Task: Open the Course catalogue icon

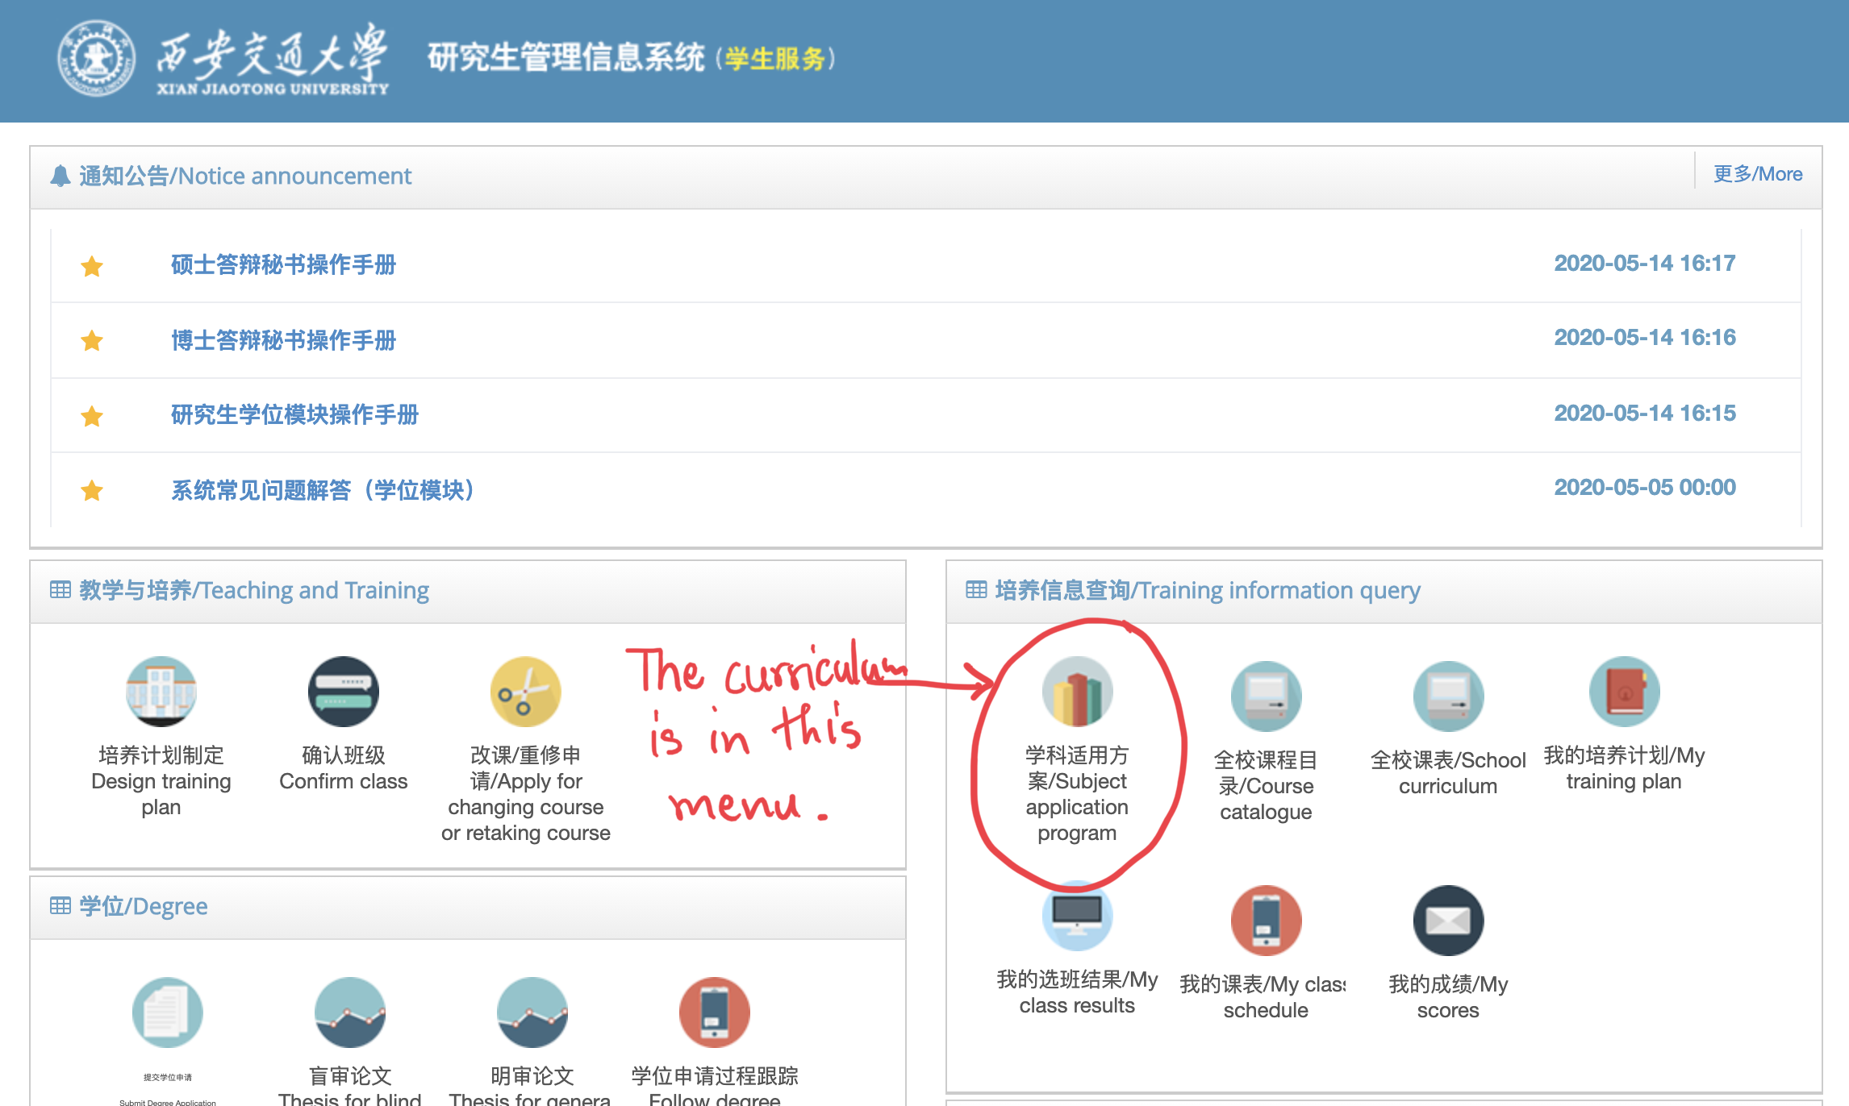Action: pos(1266,696)
